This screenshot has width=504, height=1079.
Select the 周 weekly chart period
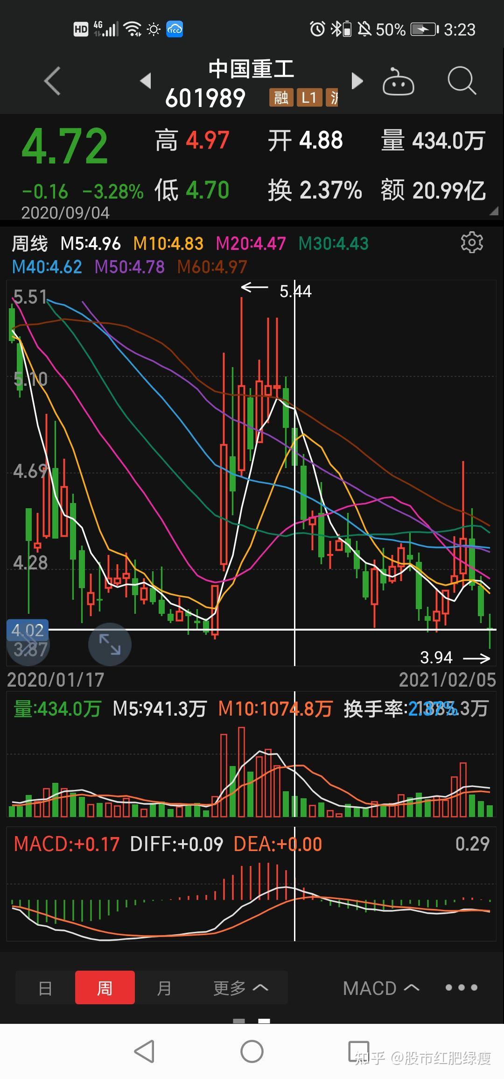(105, 987)
